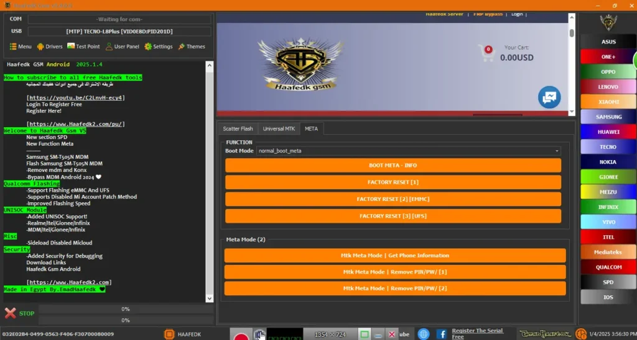Click the globe icon in status bar
The image size is (637, 340).
pos(423,334)
